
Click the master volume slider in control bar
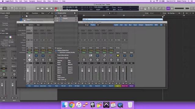182,8
